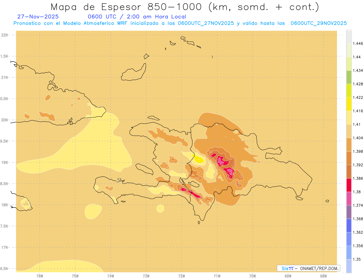Click the legend value 1.446
The image size is (363, 280).
[x=358, y=43]
